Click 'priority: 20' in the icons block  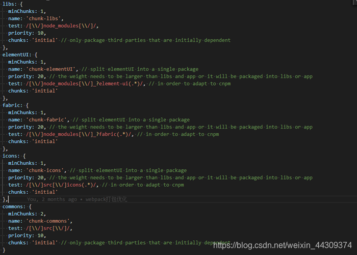(x=27, y=177)
